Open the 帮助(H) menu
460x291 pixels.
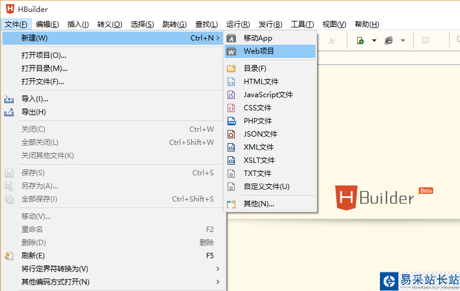(367, 24)
